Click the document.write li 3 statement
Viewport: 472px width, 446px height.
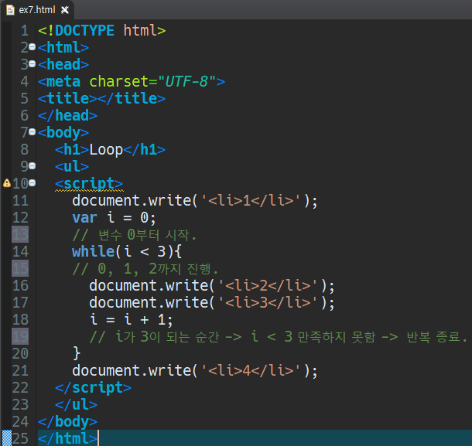pyautogui.click(x=212, y=302)
